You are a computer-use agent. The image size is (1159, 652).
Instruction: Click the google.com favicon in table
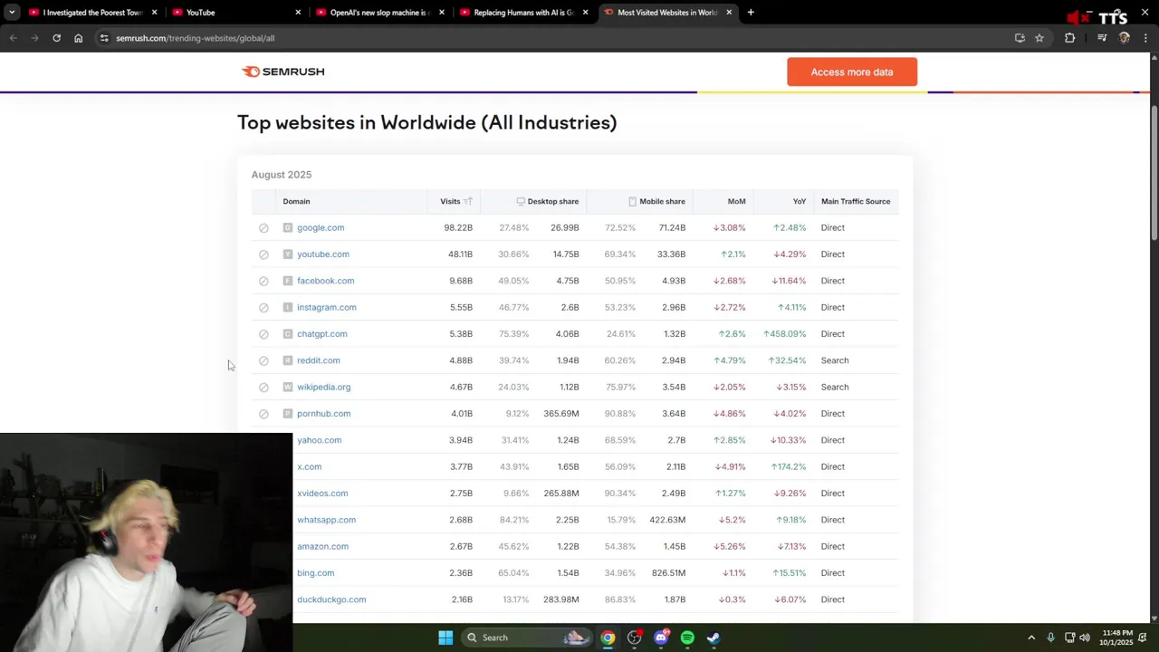(x=288, y=228)
